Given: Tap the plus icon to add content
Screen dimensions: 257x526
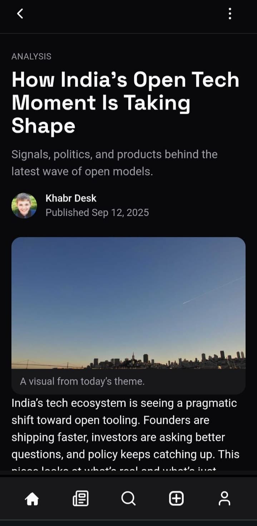Looking at the screenshot, I should click(x=176, y=498).
